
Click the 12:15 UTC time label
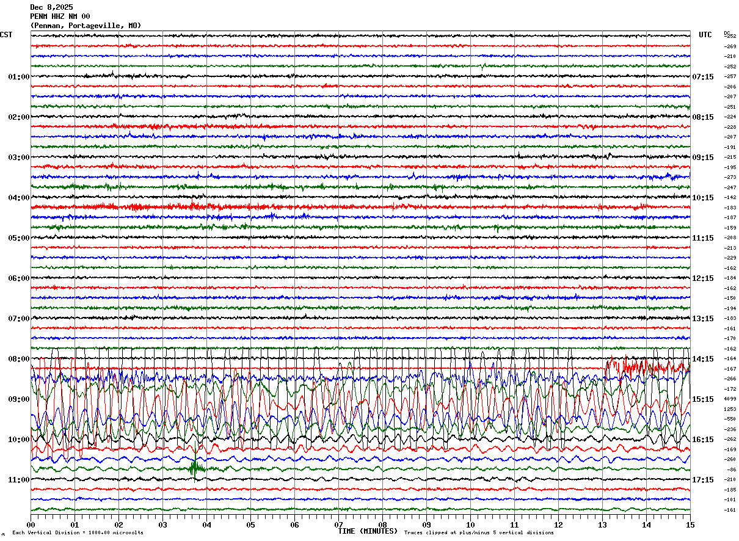coord(703,278)
